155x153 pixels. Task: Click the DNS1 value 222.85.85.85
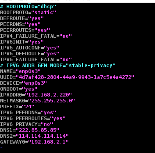point(37,130)
